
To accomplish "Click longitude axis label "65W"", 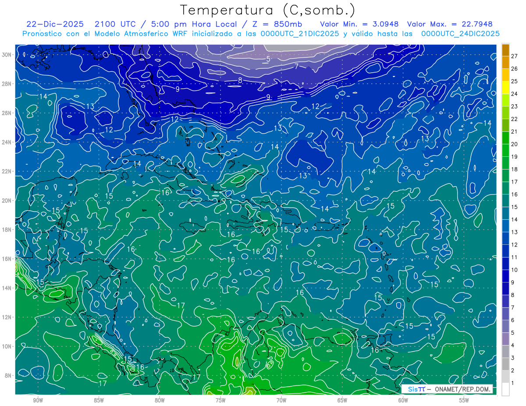I will (x=342, y=400).
